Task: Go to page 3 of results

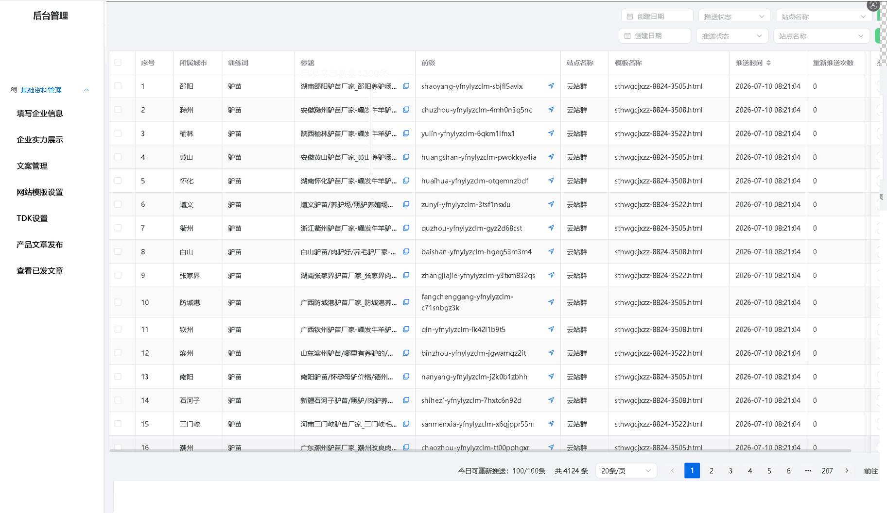Action: tap(730, 471)
